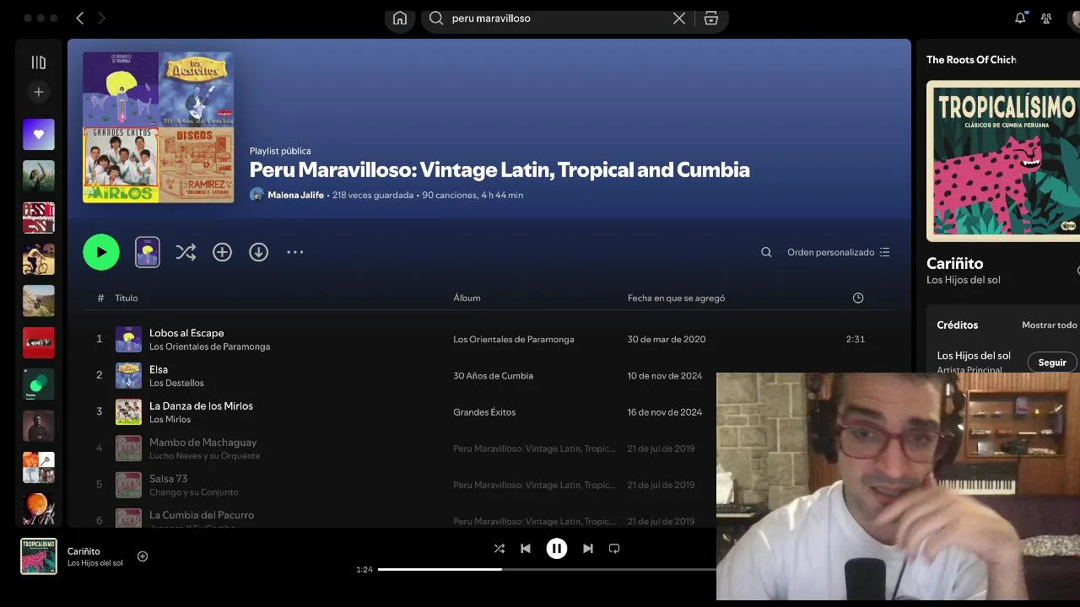Go back with the left arrow
Image resolution: width=1080 pixels, height=607 pixels.
pyautogui.click(x=80, y=18)
